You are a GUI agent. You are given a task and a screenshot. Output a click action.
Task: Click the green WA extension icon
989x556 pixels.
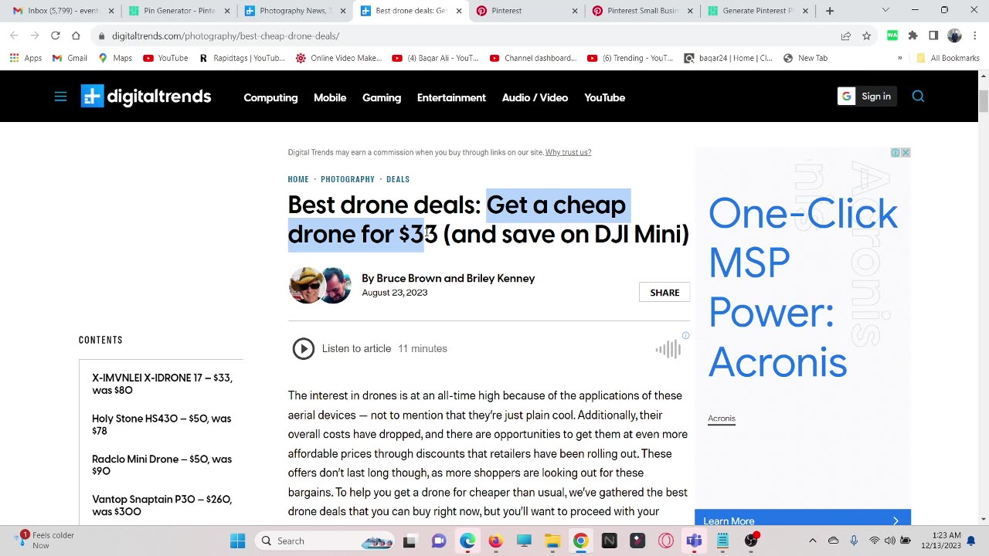point(892,36)
